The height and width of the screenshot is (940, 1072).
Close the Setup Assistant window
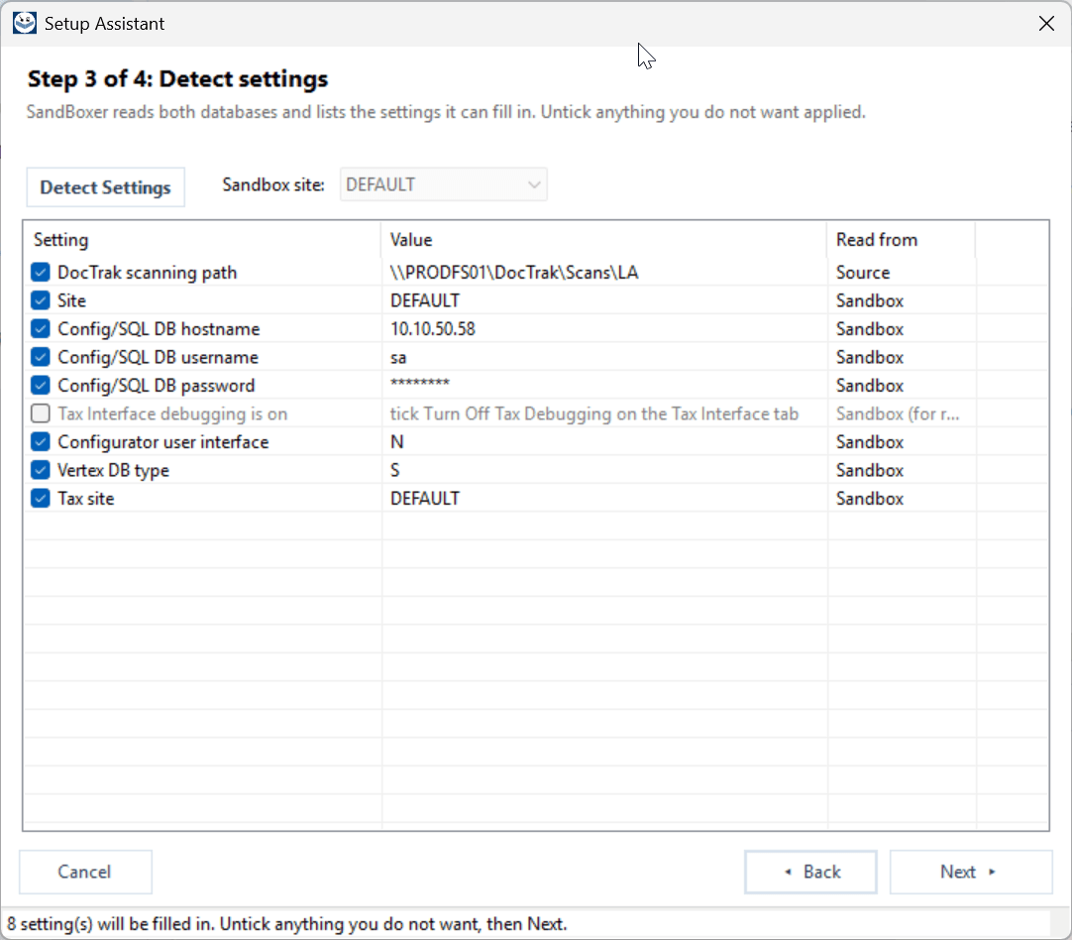coord(1045,23)
